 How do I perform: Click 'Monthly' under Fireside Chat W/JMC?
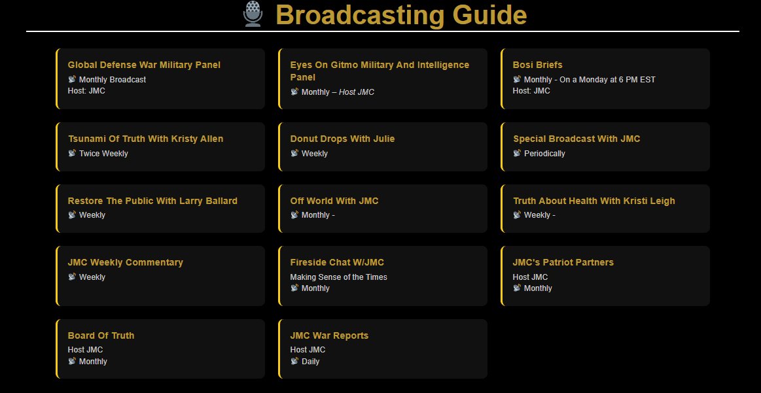tap(315, 288)
